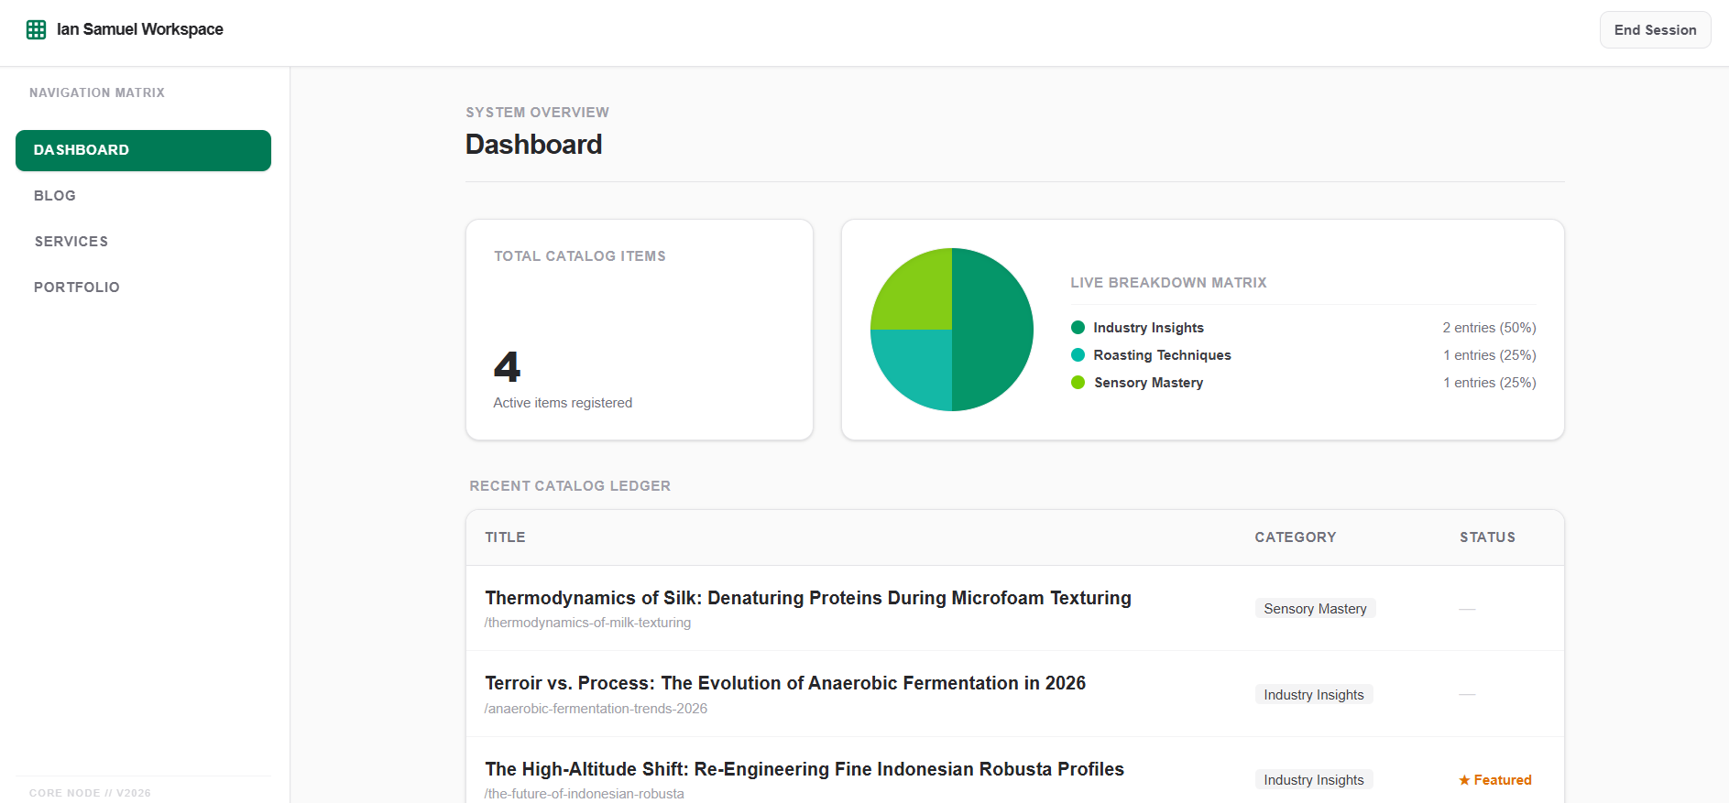
Task: Click the Featured star status badge
Action: click(1495, 780)
